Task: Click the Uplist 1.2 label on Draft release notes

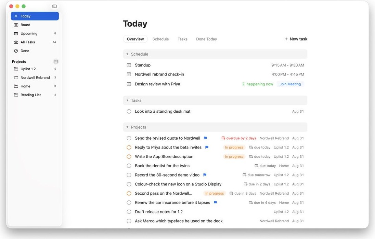Action: tap(281, 212)
